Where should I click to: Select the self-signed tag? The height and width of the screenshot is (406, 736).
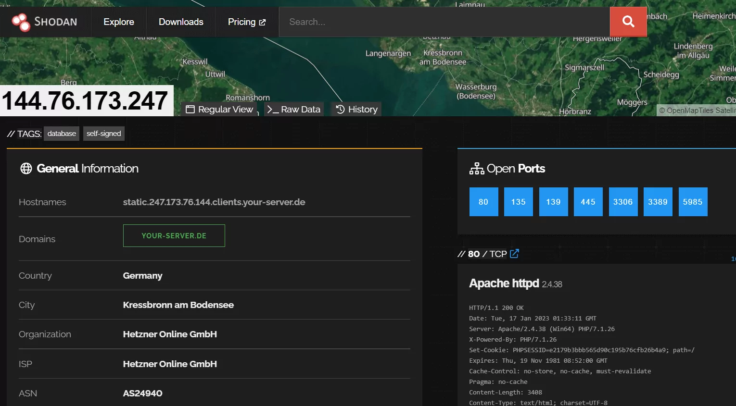(103, 133)
